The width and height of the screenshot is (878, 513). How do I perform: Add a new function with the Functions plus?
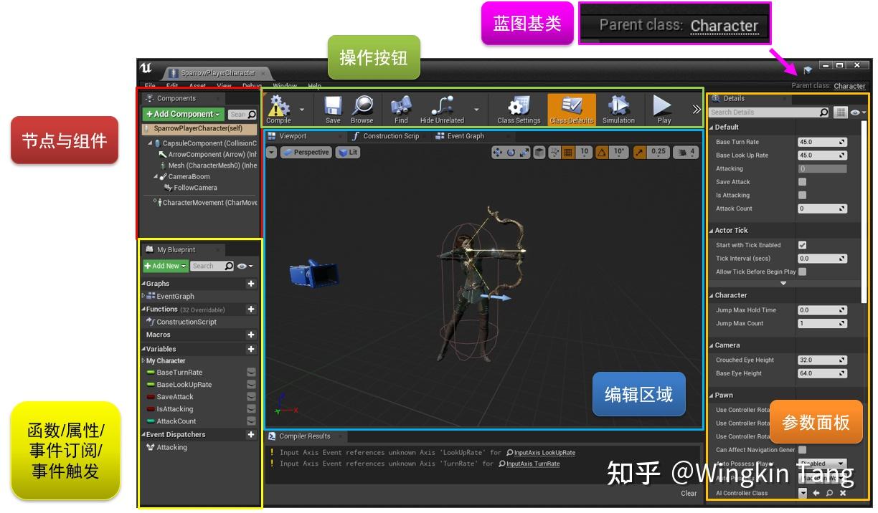[251, 310]
